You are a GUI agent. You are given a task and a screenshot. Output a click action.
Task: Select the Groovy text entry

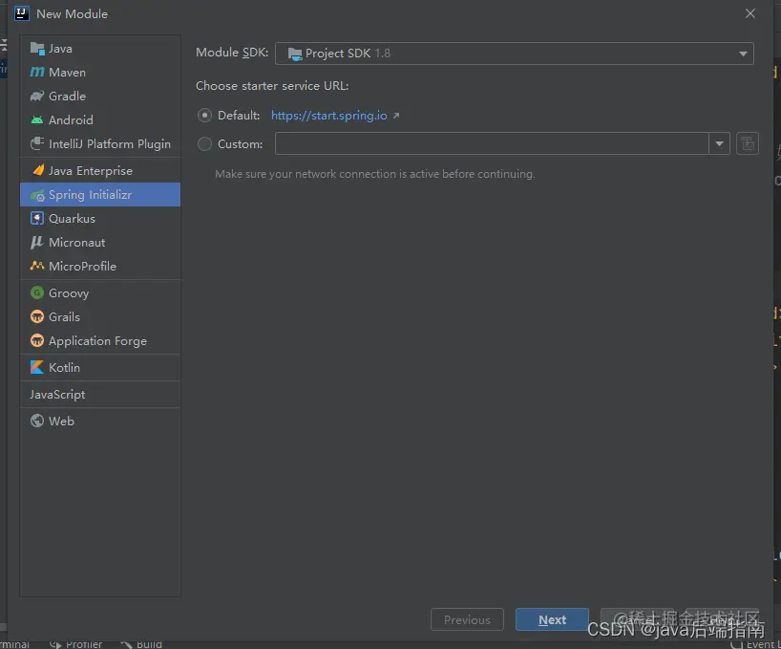pyautogui.click(x=69, y=293)
